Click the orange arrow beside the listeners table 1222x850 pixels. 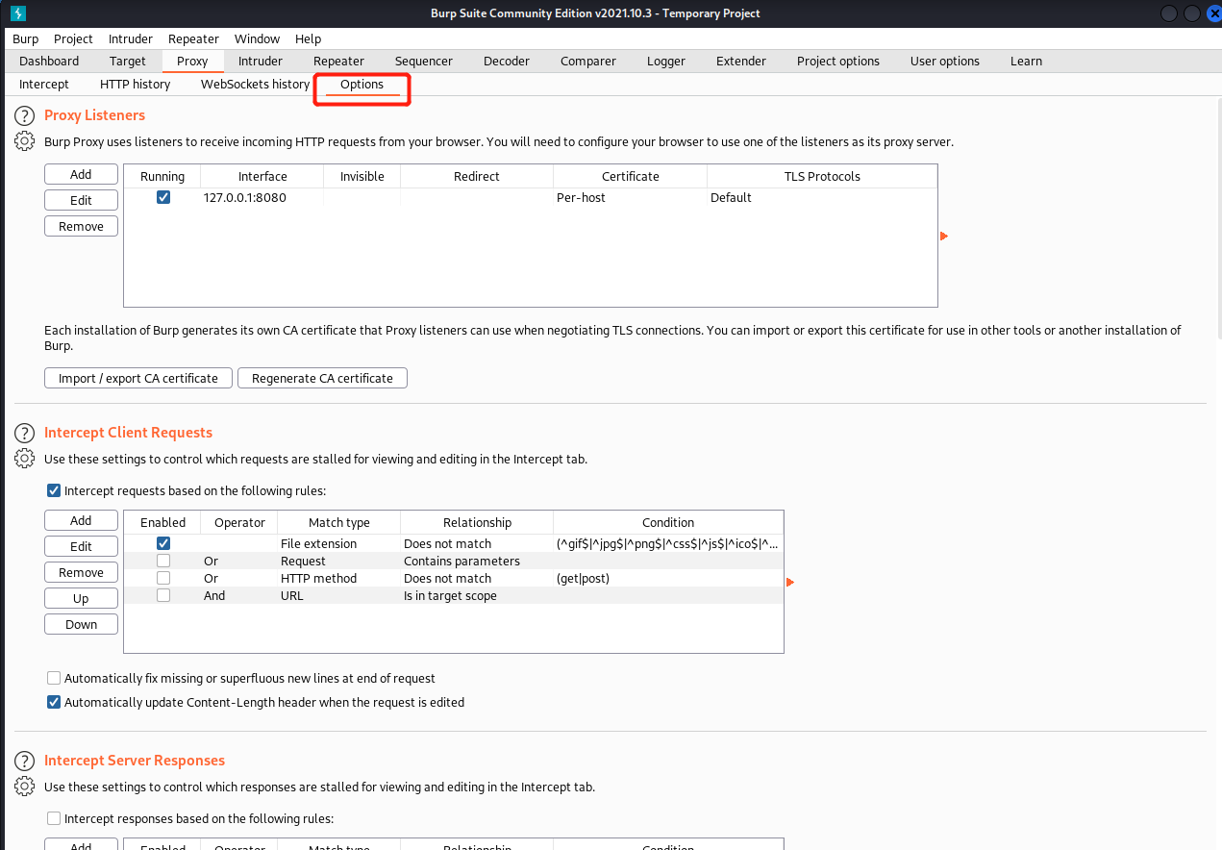click(x=944, y=237)
